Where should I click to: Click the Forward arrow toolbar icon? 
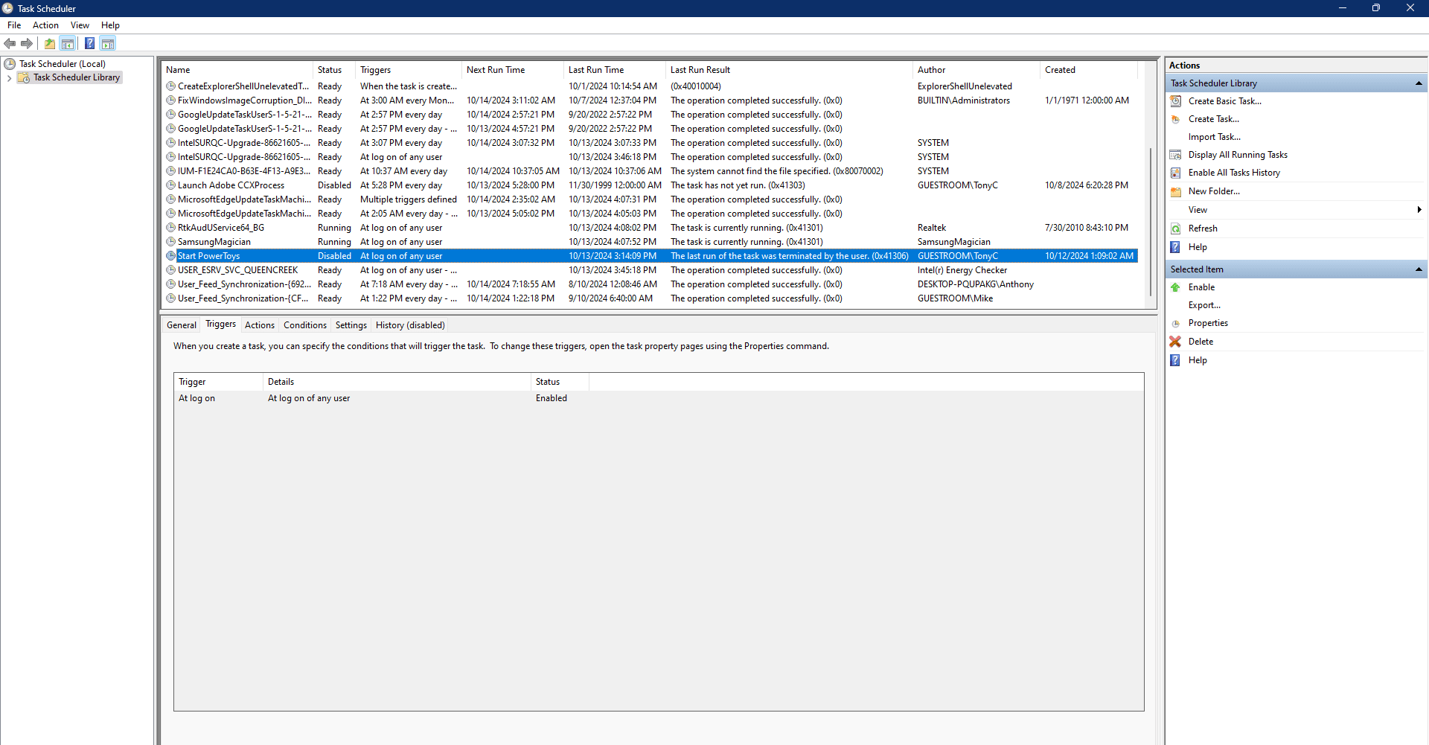coord(27,43)
